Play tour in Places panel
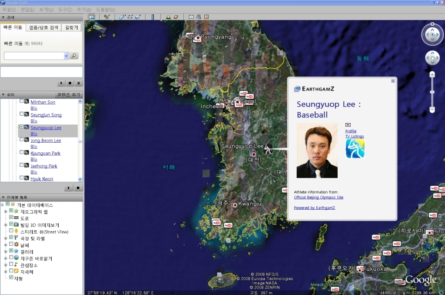This screenshot has height=295, width=445. coord(69,188)
